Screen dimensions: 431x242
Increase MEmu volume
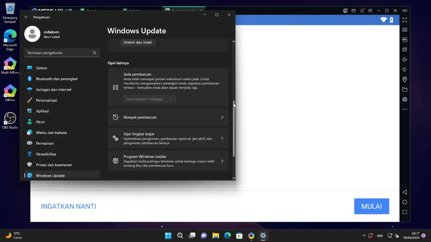405,59
